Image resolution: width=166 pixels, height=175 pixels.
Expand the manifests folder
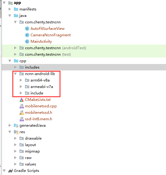10,9
